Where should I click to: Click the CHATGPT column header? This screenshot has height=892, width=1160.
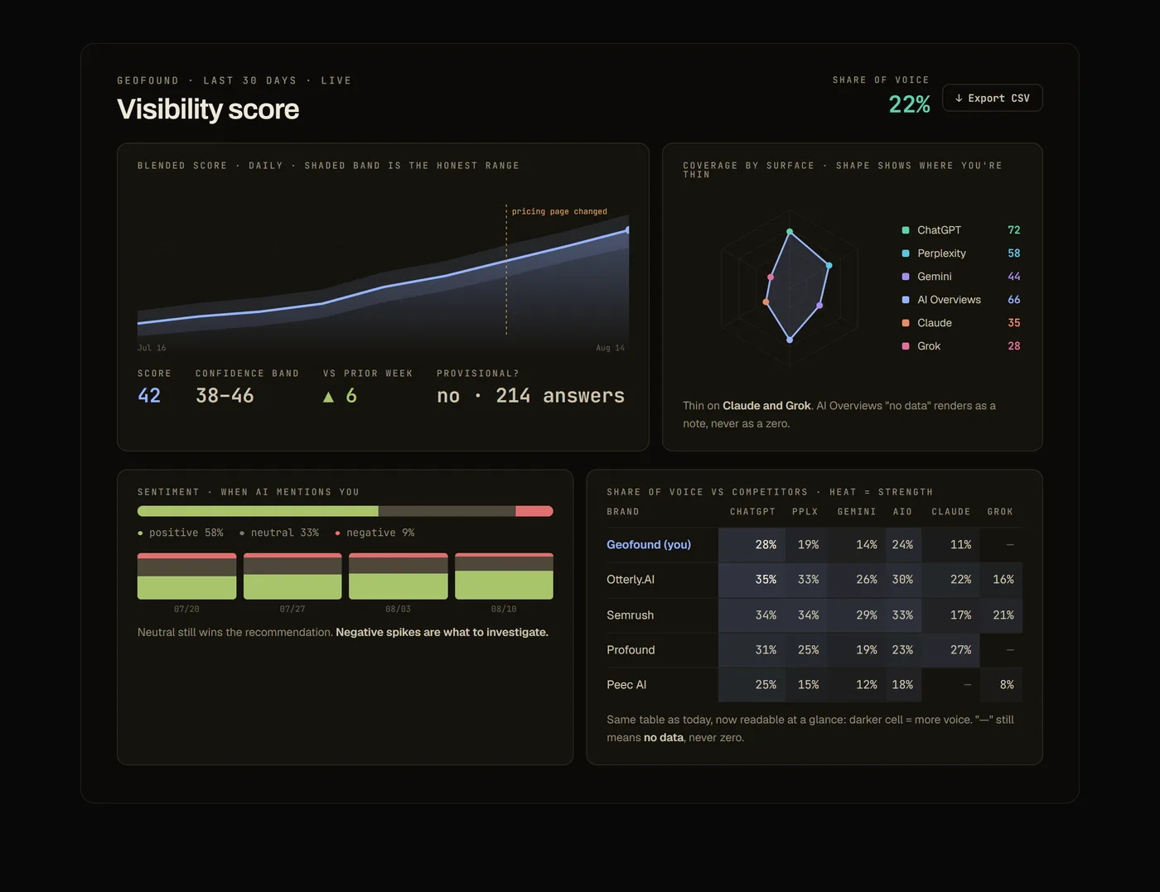coord(752,512)
